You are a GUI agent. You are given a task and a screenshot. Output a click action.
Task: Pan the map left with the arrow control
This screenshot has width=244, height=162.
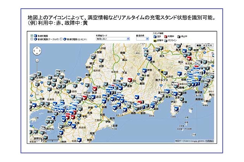tap(34, 51)
